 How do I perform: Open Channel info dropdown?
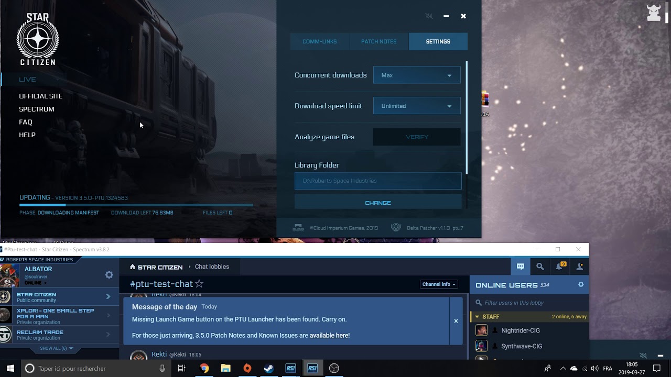(439, 284)
